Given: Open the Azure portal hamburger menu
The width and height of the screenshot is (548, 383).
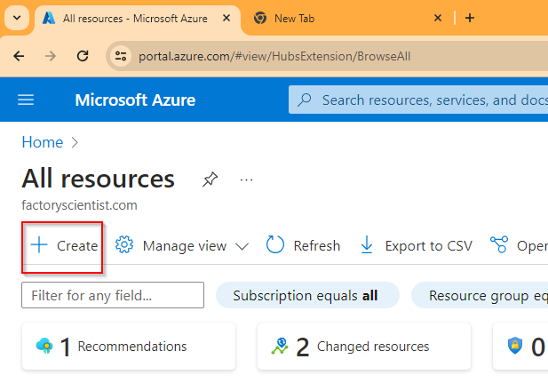Looking at the screenshot, I should click(26, 100).
